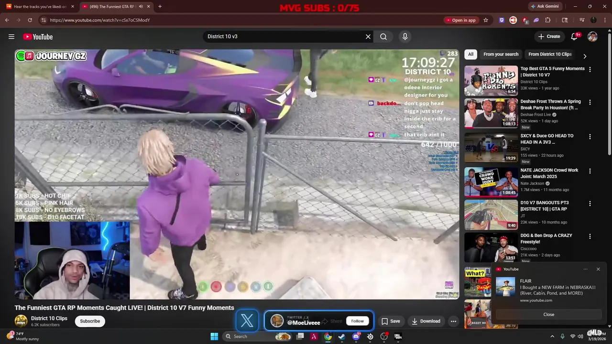Open the volume tray icon

(x=580, y=336)
